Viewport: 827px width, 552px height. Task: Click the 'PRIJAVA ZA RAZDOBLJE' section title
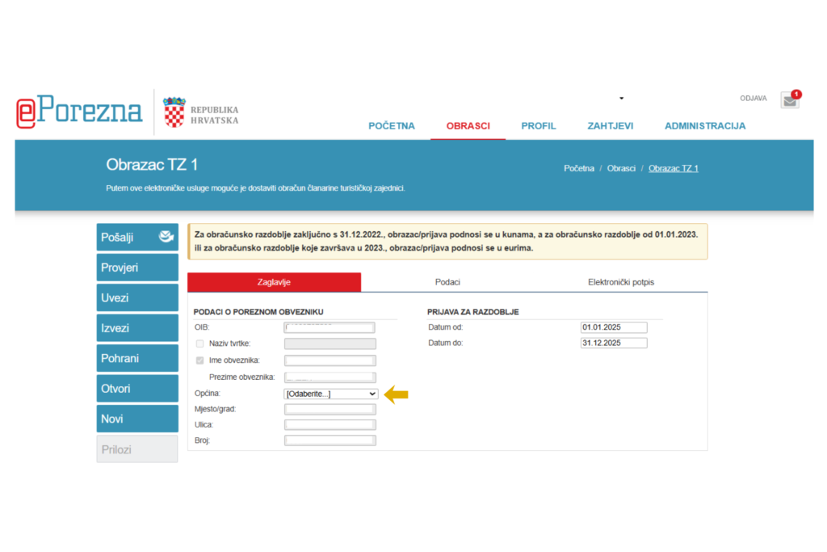click(x=473, y=312)
